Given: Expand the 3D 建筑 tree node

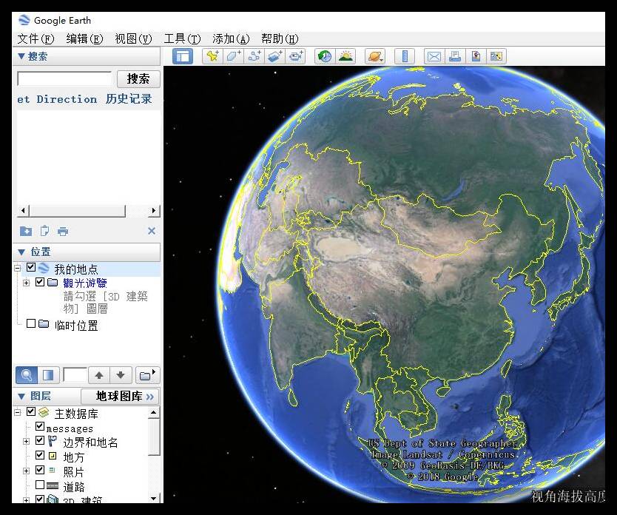Looking at the screenshot, I should (27, 500).
